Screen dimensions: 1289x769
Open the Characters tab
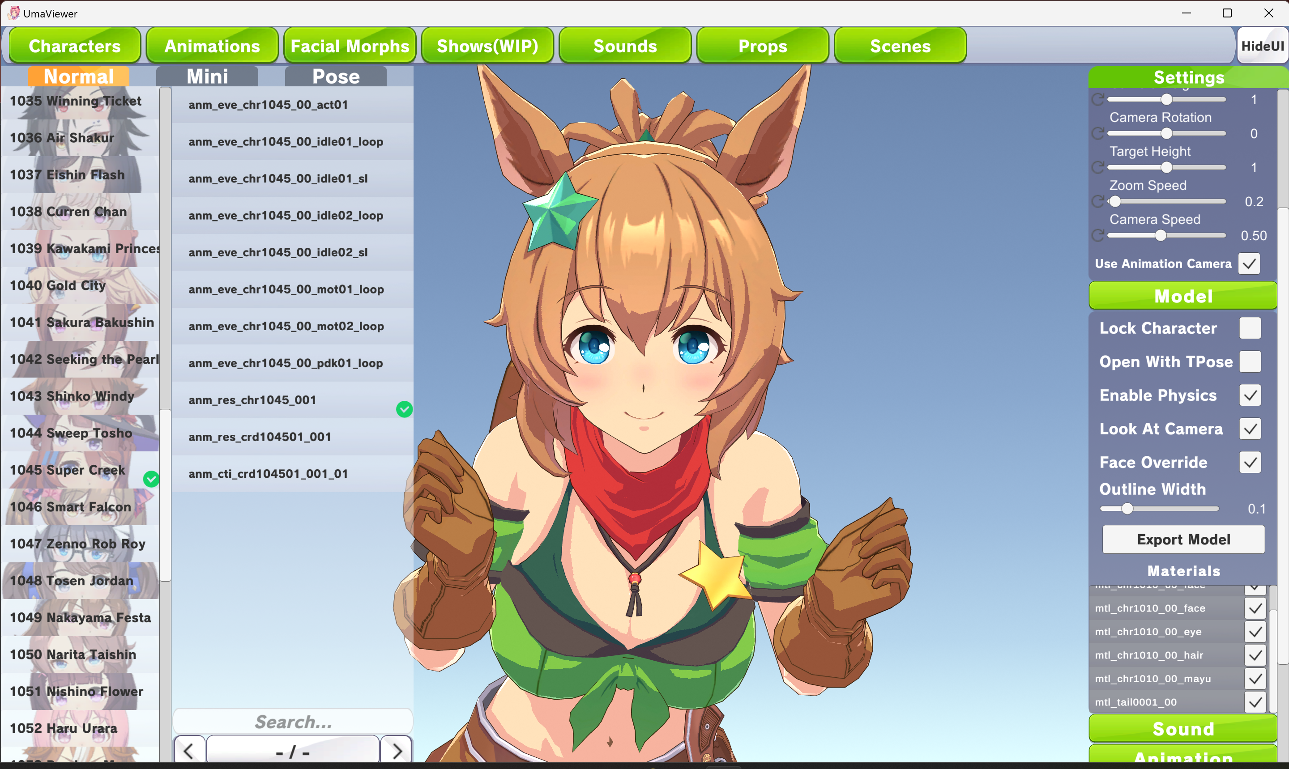75,46
